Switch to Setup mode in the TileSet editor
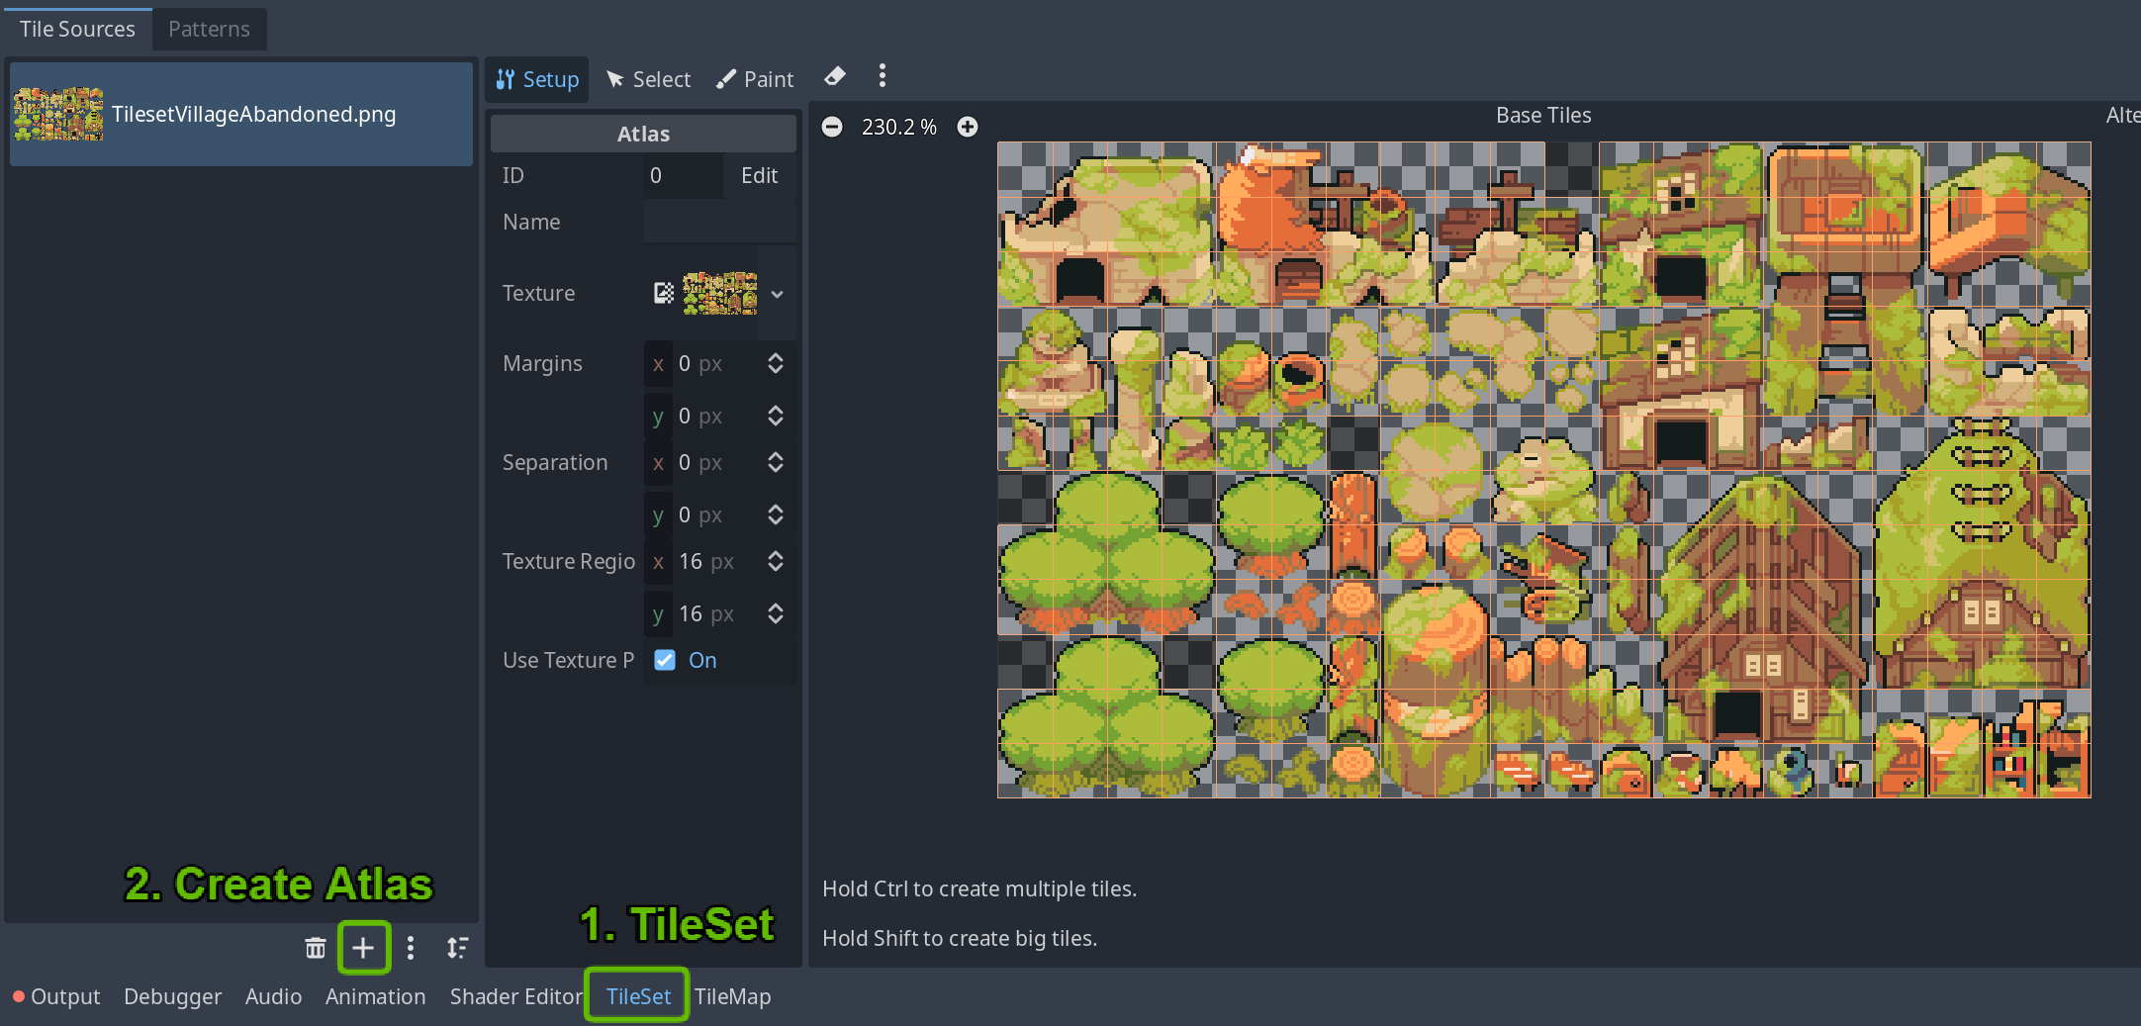 [537, 79]
